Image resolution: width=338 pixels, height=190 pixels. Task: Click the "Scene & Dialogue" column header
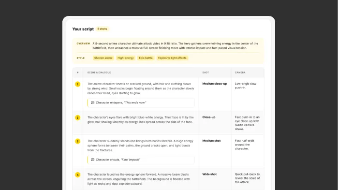click(x=99, y=73)
